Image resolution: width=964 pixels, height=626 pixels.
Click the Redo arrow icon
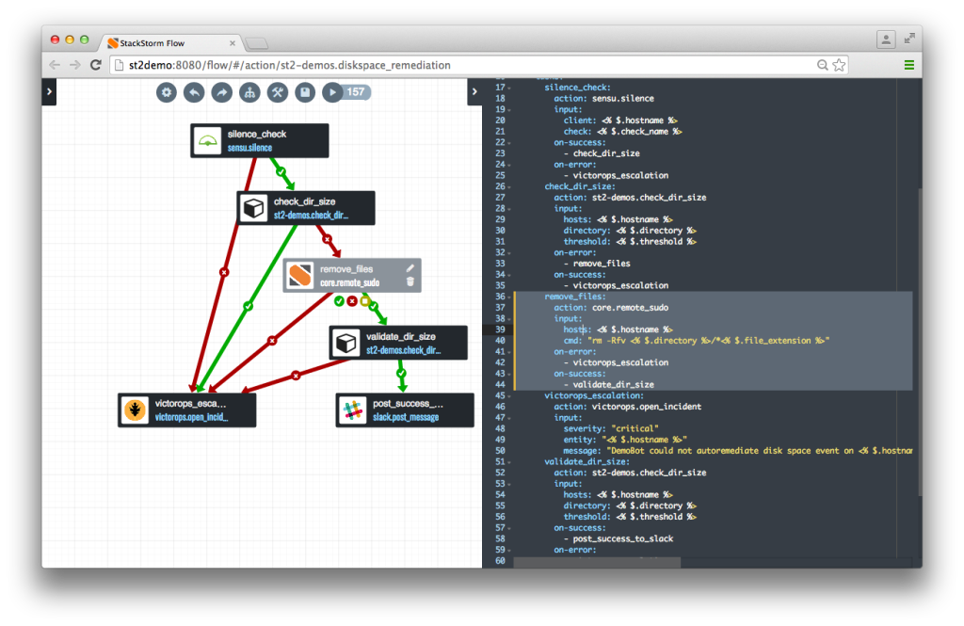click(221, 92)
